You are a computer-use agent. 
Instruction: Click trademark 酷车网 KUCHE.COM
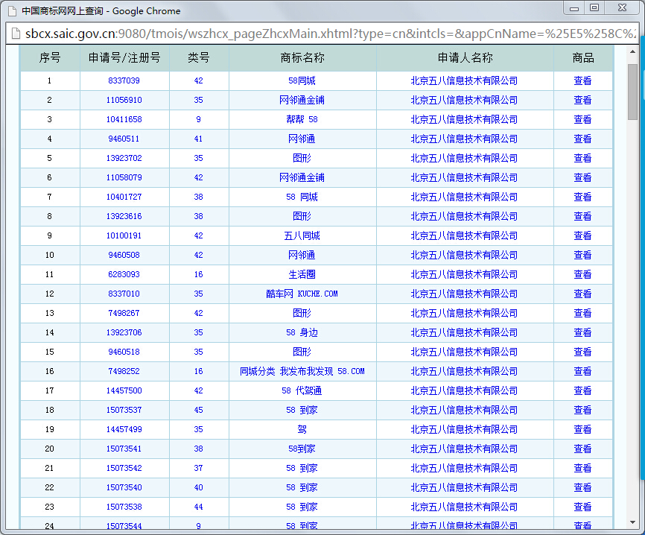pyautogui.click(x=302, y=294)
